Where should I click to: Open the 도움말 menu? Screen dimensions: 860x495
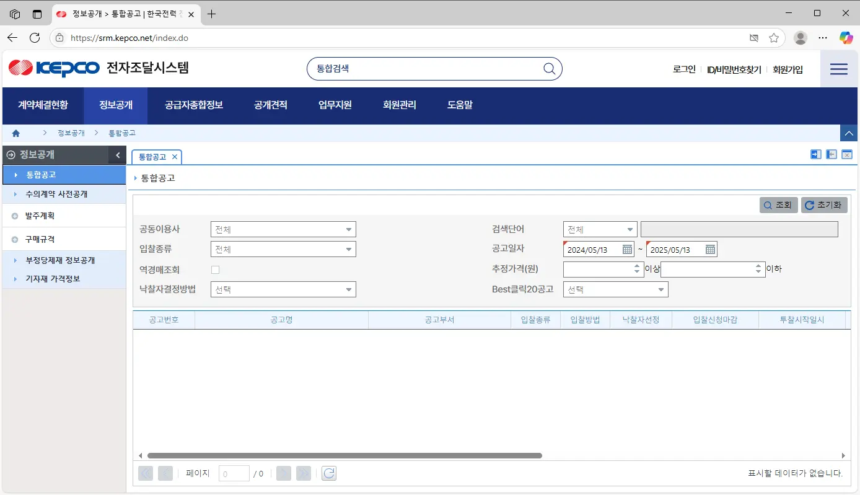460,105
